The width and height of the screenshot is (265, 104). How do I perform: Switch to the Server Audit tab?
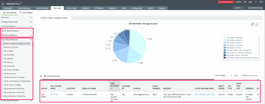[x=71, y=8]
